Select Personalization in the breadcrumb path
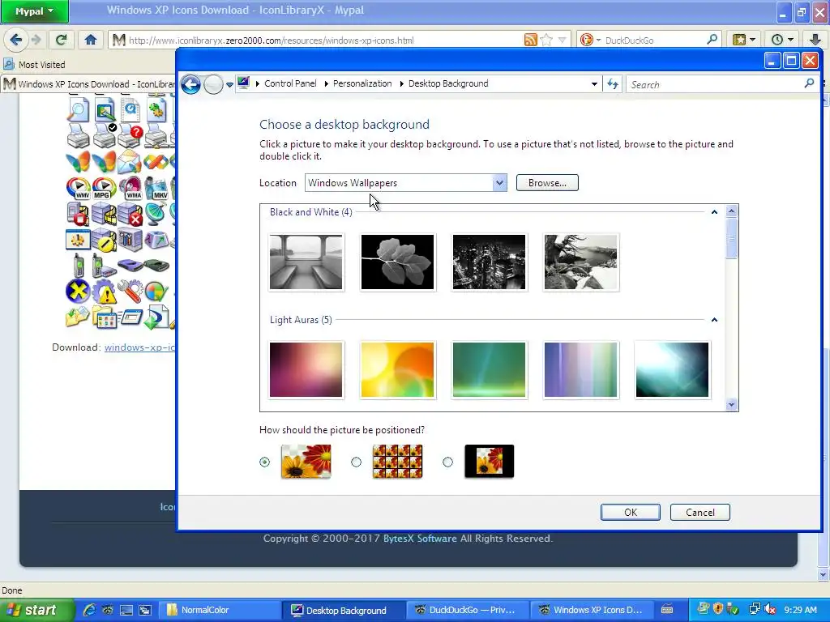The height and width of the screenshot is (622, 830). pos(362,83)
